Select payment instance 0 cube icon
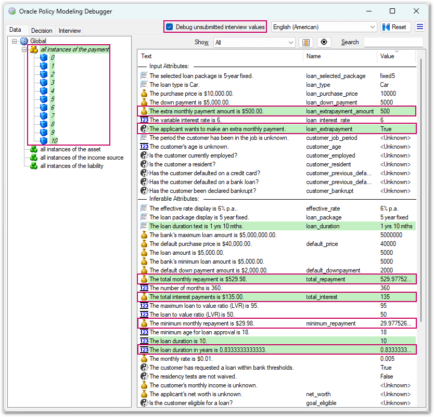The width and height of the screenshot is (434, 417). (44, 58)
